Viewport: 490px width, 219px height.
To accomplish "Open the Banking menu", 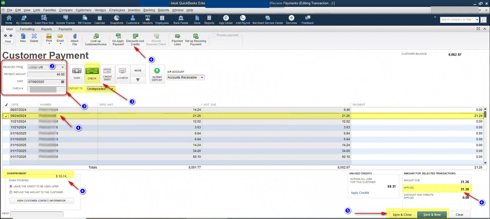I will [149, 10].
